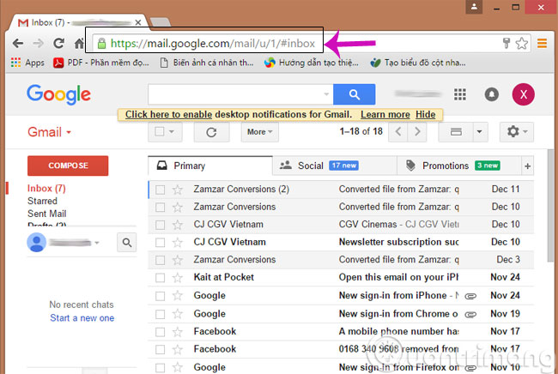Screen dimensions: 558x374
Task: Click the blue Gmail search button
Action: coord(354,94)
